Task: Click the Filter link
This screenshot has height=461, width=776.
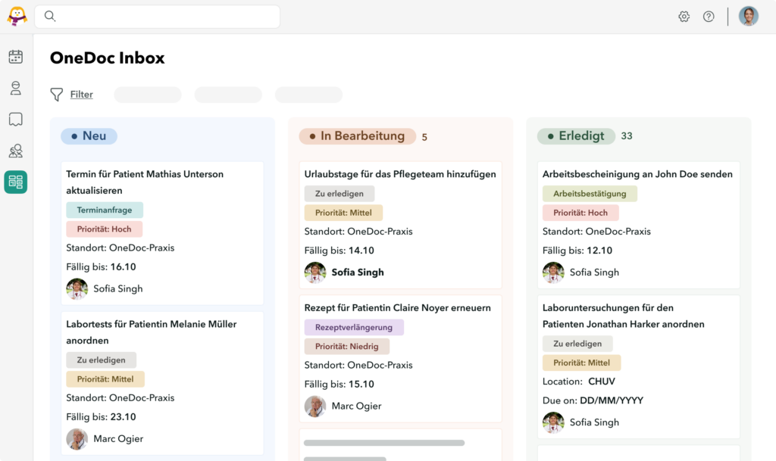Action: click(x=81, y=95)
